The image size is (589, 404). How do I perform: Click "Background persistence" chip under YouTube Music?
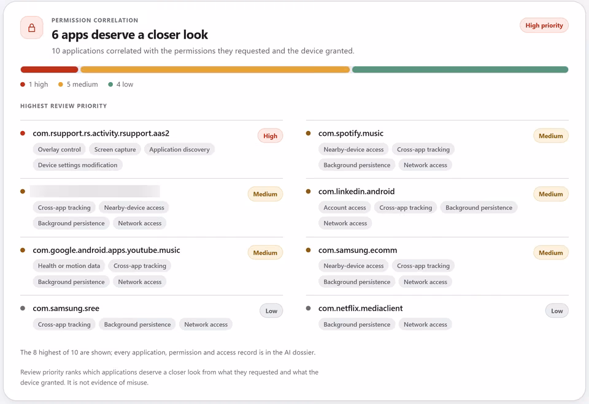(x=71, y=282)
